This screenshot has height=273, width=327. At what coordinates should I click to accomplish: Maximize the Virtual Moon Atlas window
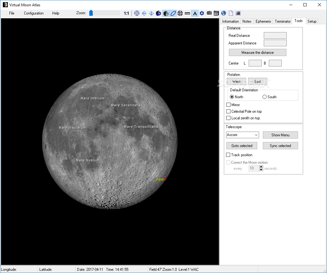coord(305,5)
